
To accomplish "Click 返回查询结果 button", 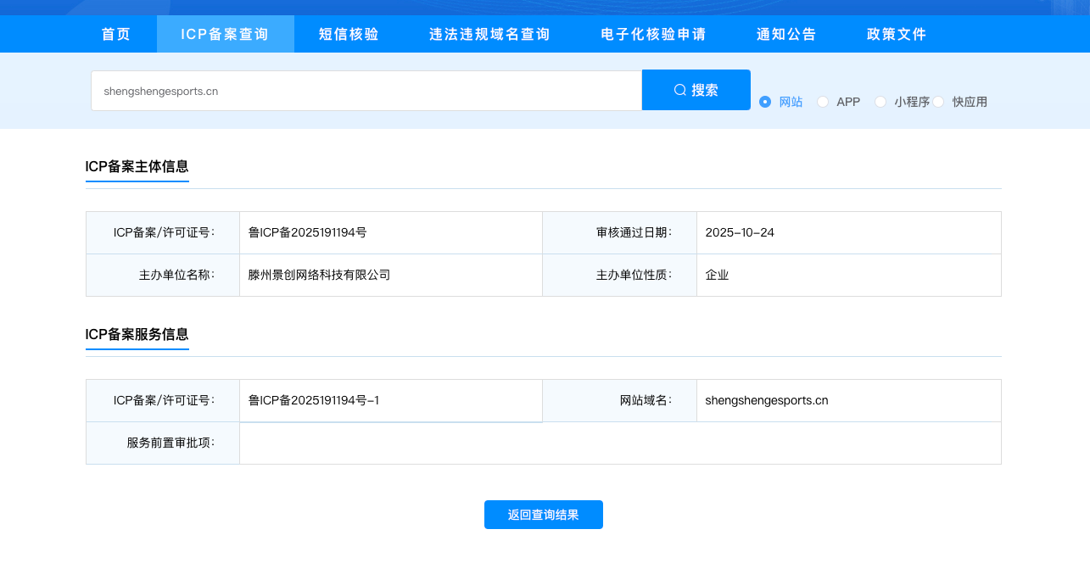I will coord(544,515).
